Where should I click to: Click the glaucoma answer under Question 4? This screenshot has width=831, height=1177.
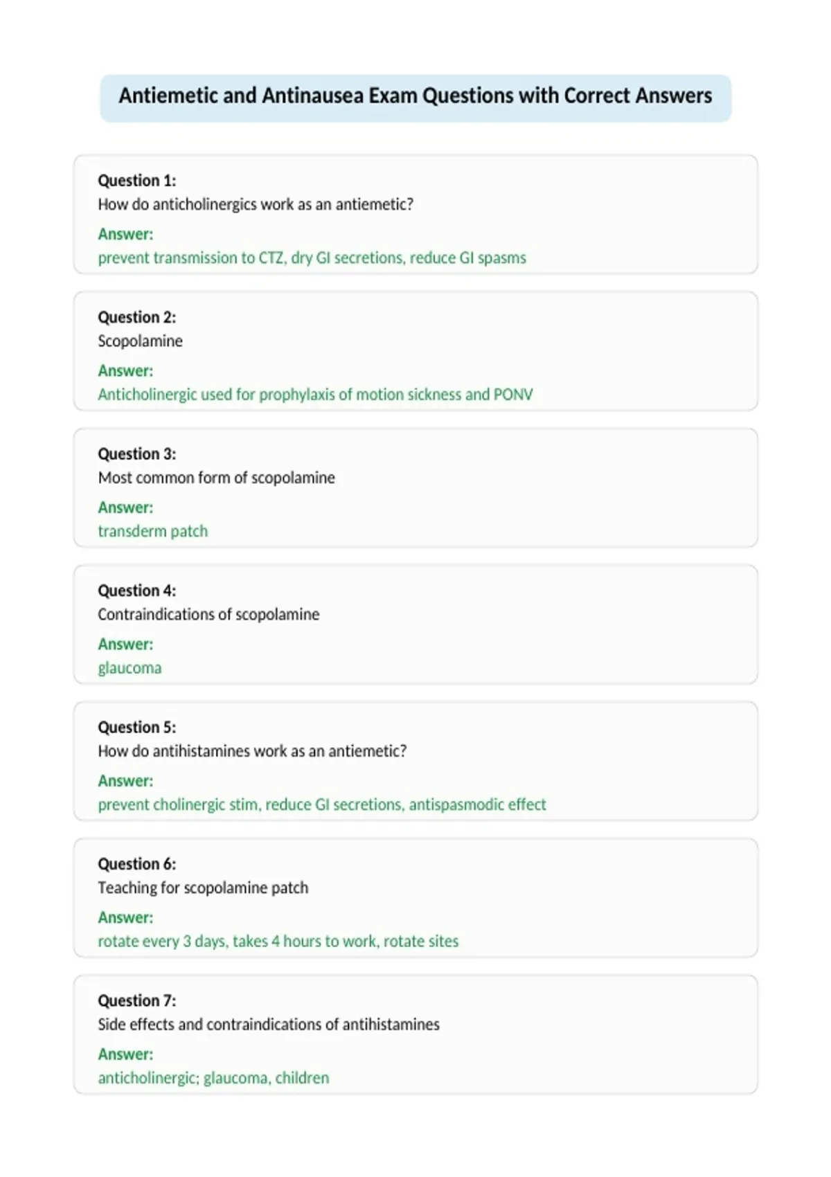click(x=129, y=668)
